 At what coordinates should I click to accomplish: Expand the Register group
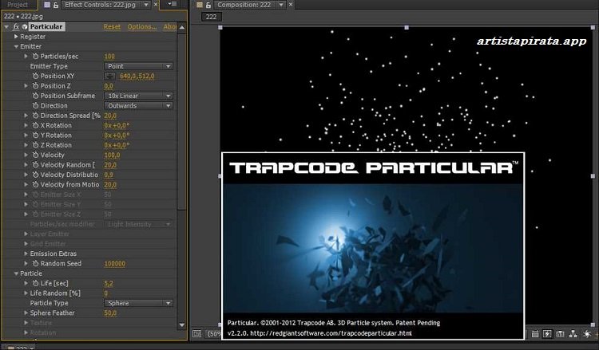[x=16, y=37]
